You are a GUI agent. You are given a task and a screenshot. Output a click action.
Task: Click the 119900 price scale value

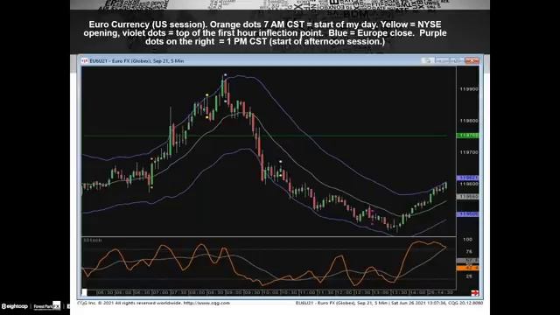click(469, 89)
